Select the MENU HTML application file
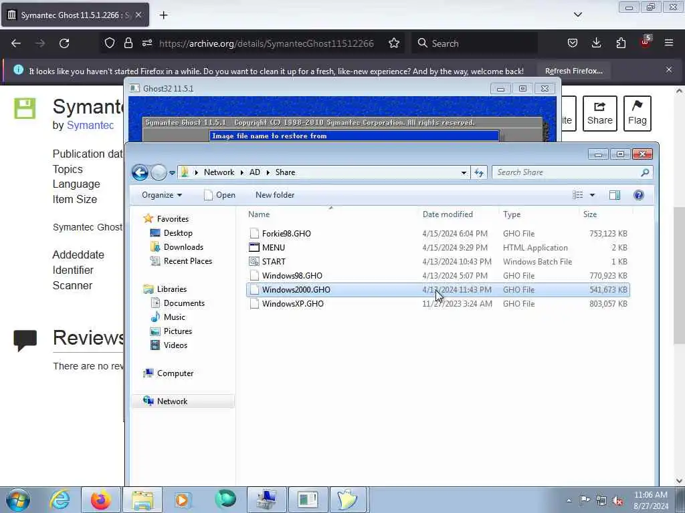 [437, 247]
